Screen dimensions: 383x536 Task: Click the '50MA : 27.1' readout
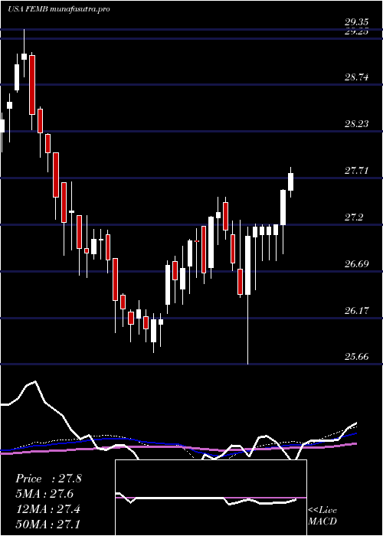pos(47,524)
